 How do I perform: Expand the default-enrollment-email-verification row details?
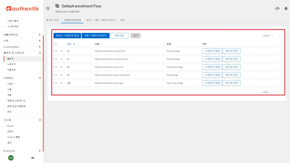[62, 75]
